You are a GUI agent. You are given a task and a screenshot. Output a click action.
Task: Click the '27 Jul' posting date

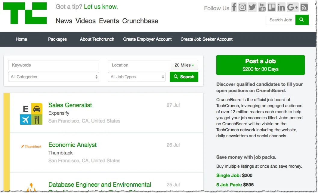coord(173,105)
